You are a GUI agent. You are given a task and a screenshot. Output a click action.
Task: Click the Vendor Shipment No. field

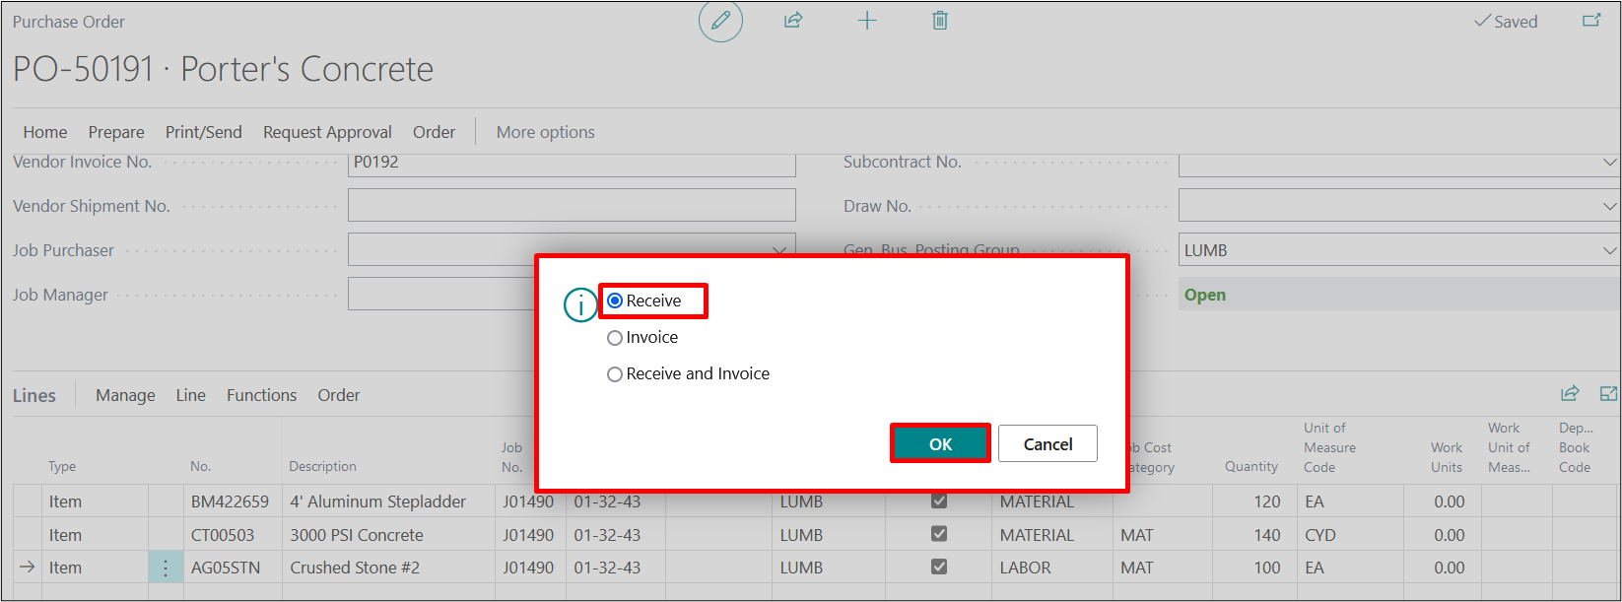coord(572,206)
